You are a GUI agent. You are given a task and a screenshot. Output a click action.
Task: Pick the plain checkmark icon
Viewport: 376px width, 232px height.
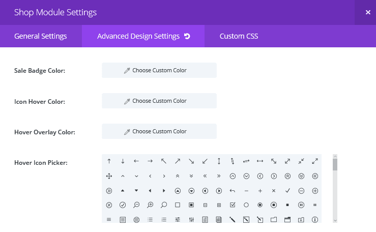pos(287,191)
